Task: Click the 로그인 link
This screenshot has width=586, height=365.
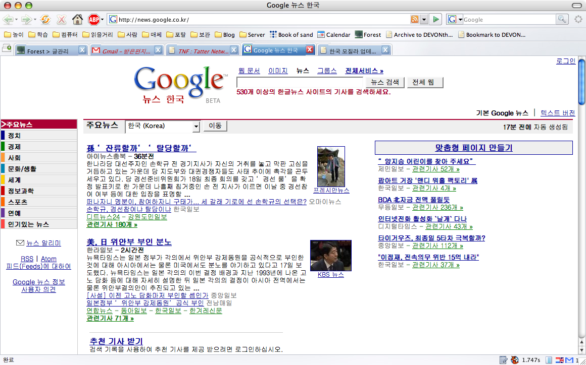Action: (566, 61)
